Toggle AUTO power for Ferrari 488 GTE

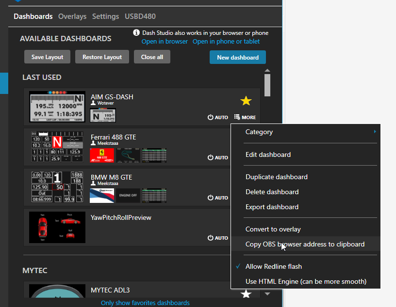click(218, 157)
